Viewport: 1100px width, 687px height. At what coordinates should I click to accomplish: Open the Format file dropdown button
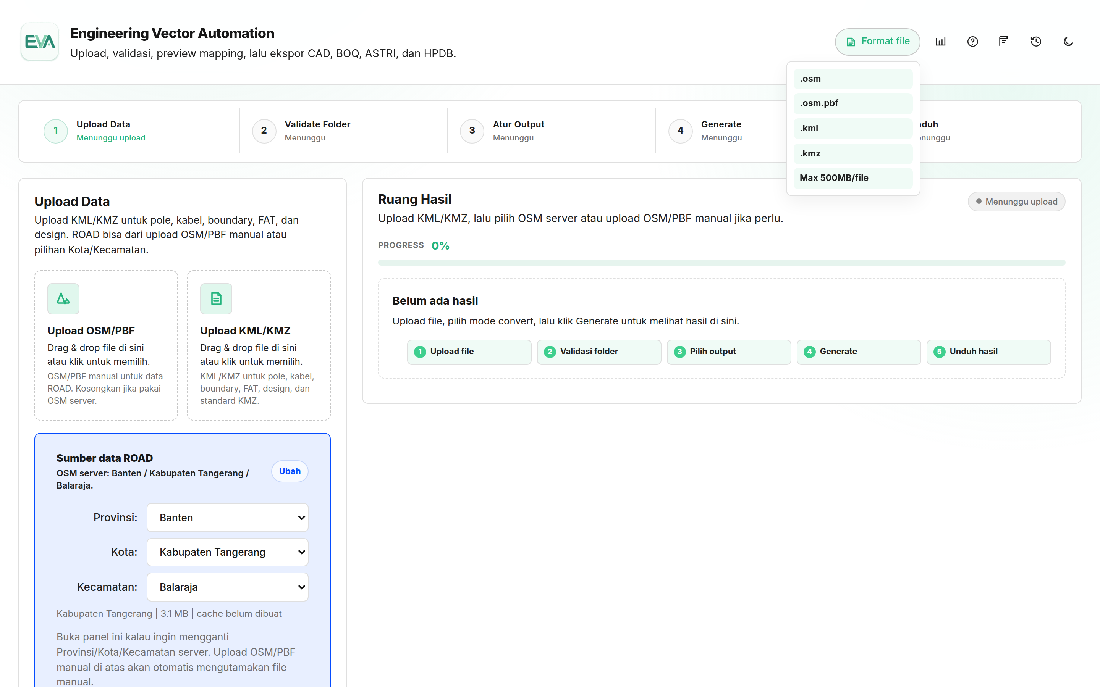point(877,41)
